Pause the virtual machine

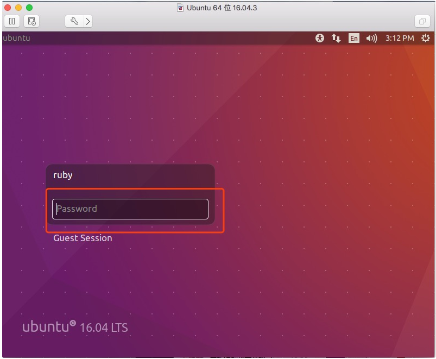click(12, 21)
